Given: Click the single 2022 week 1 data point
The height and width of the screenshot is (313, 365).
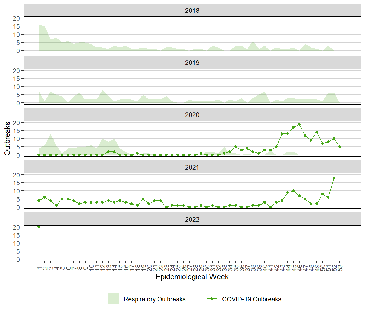Looking at the screenshot, I should point(39,227).
